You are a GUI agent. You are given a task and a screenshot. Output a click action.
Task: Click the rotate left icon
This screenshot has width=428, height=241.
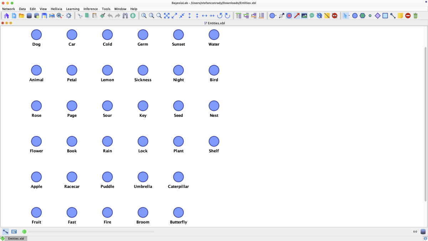pyautogui.click(x=220, y=16)
